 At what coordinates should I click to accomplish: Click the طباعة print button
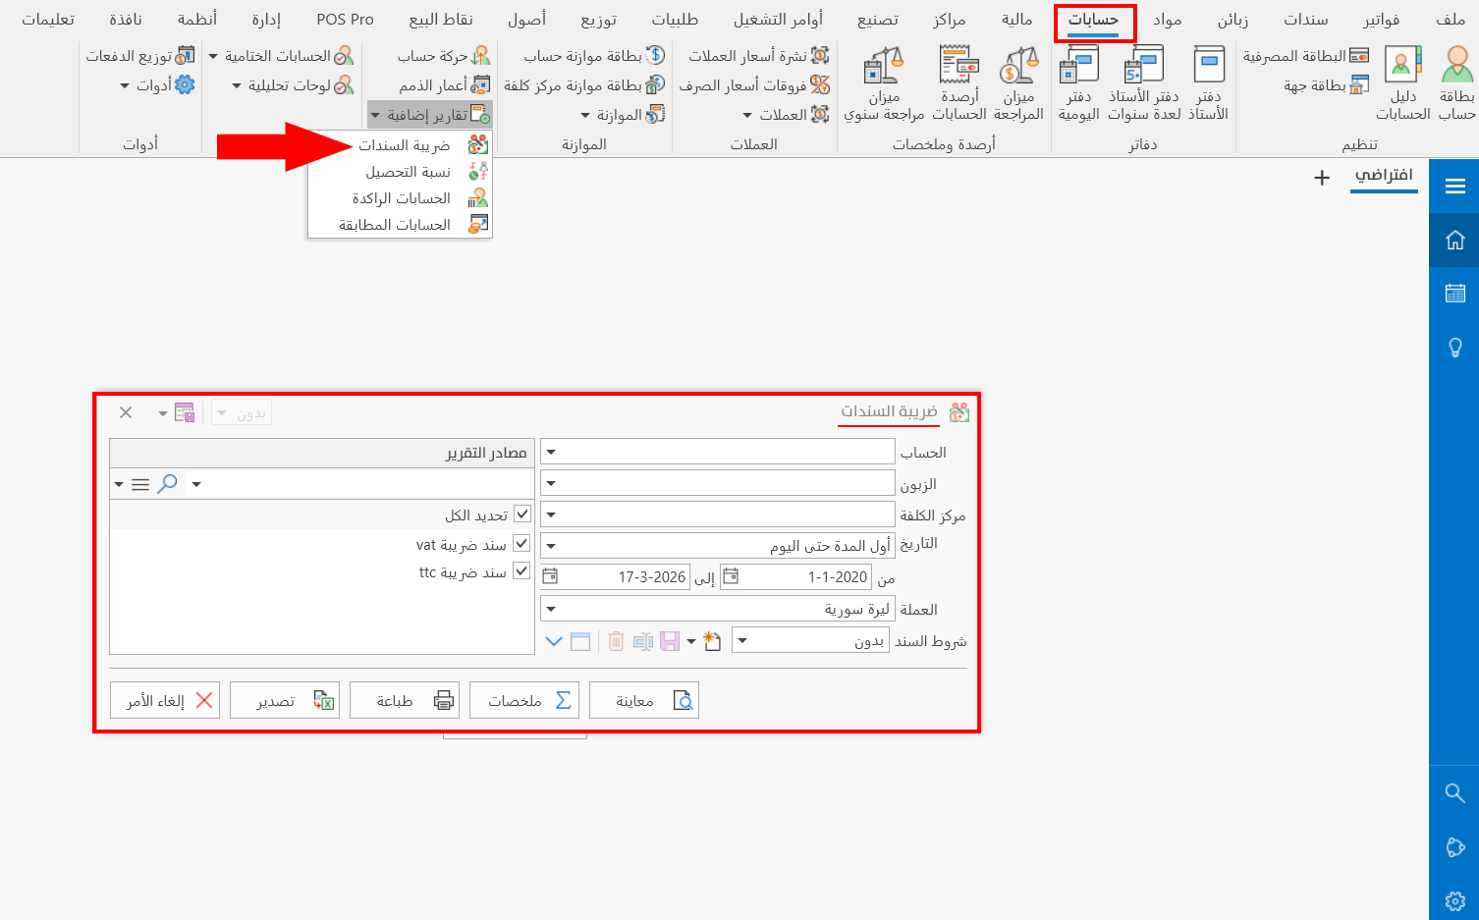coord(405,700)
